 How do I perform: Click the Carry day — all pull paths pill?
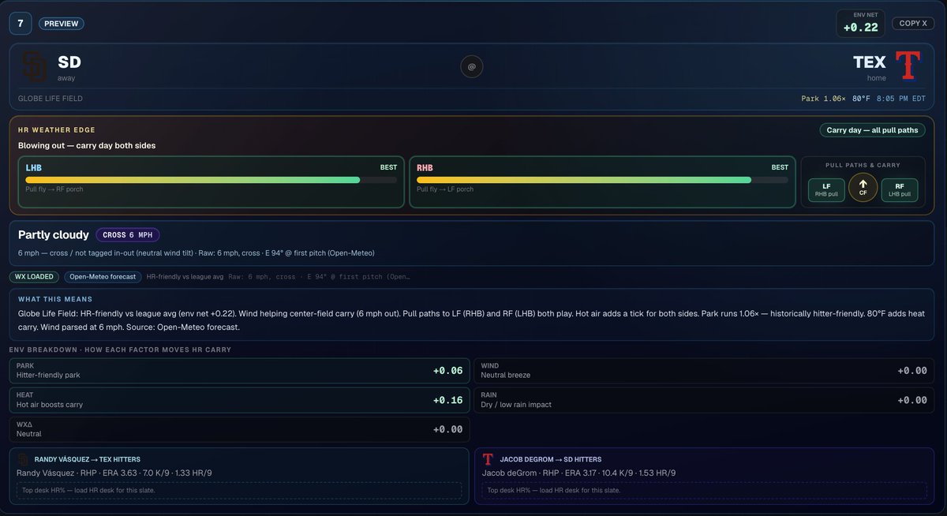pos(872,130)
